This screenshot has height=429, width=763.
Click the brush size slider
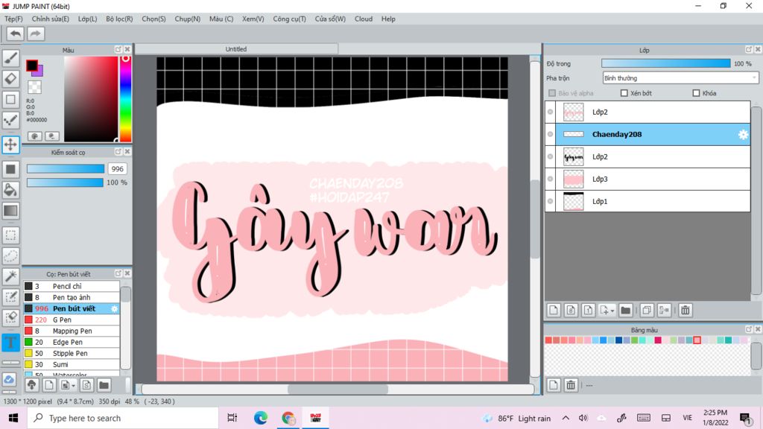(x=66, y=169)
